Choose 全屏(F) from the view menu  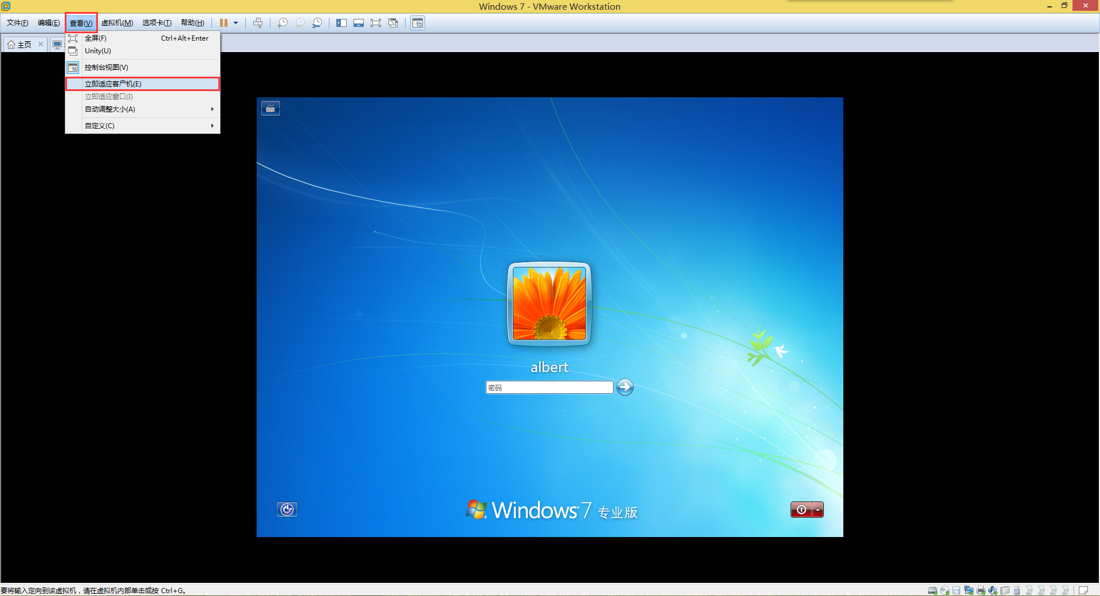143,38
